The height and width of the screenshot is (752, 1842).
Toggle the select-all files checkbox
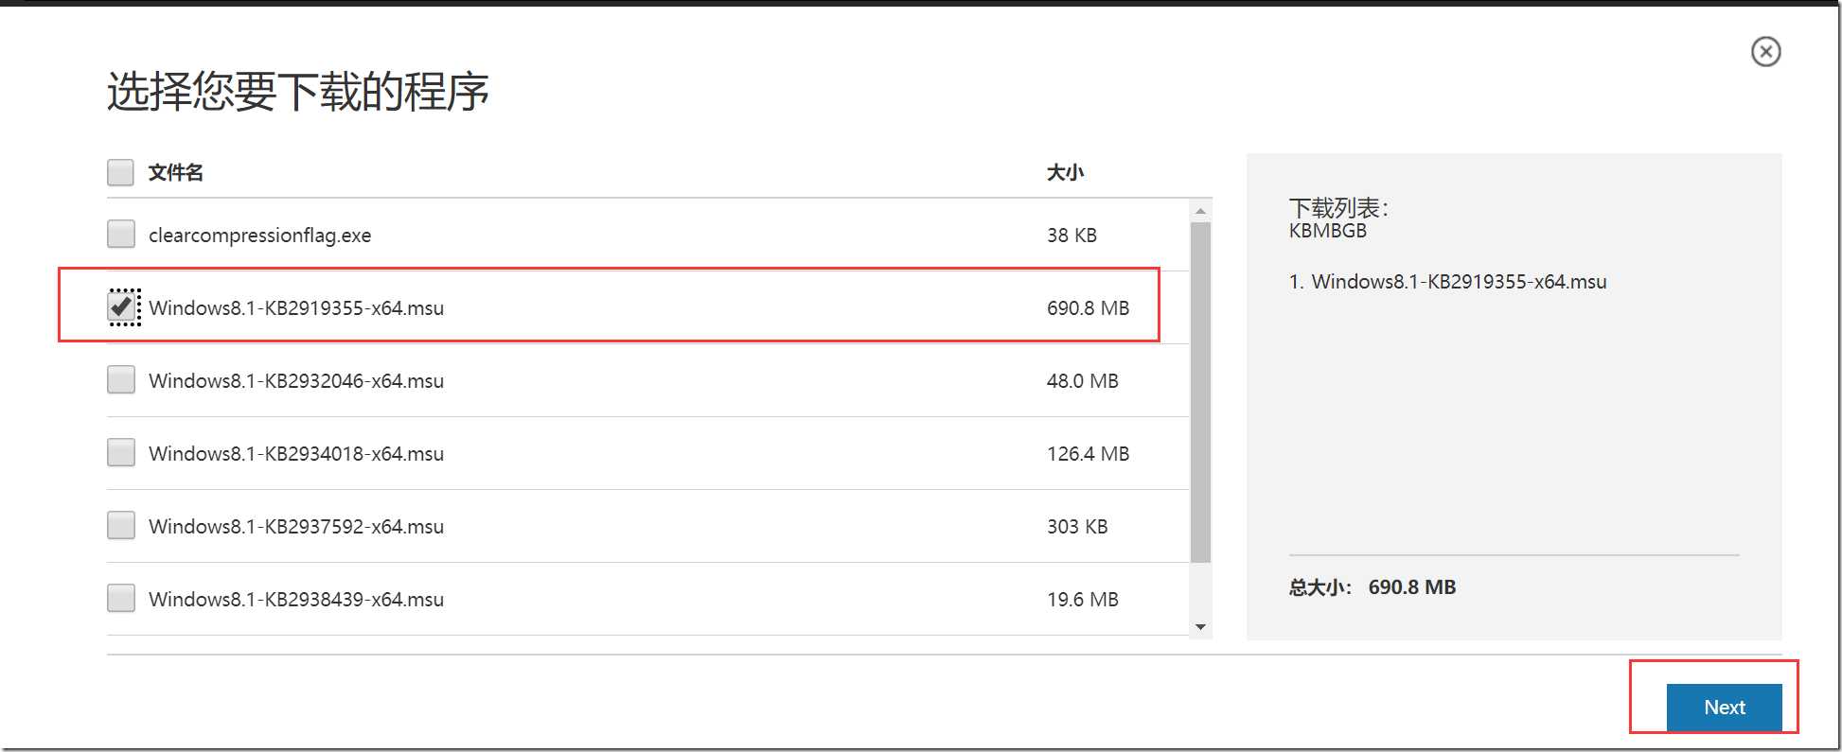point(120,172)
